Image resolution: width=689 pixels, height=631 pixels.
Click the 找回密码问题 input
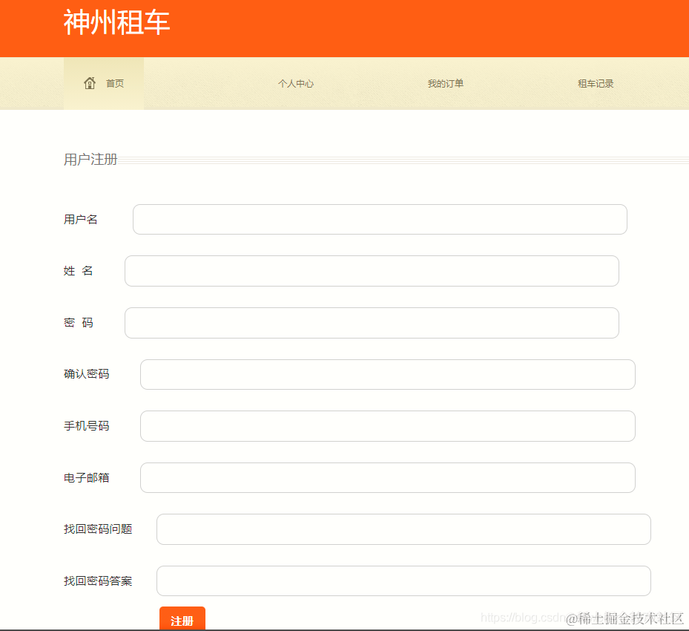pos(403,529)
